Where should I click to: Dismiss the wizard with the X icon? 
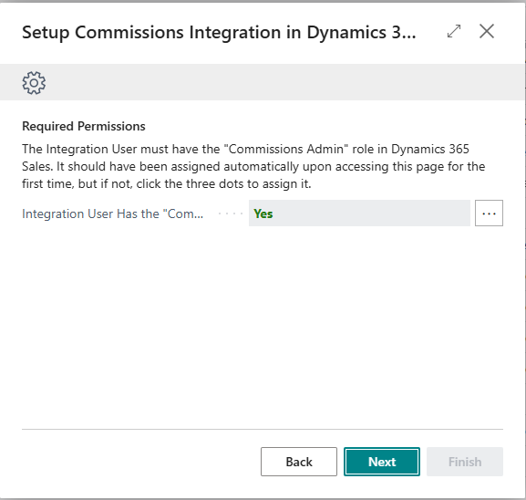coord(487,31)
